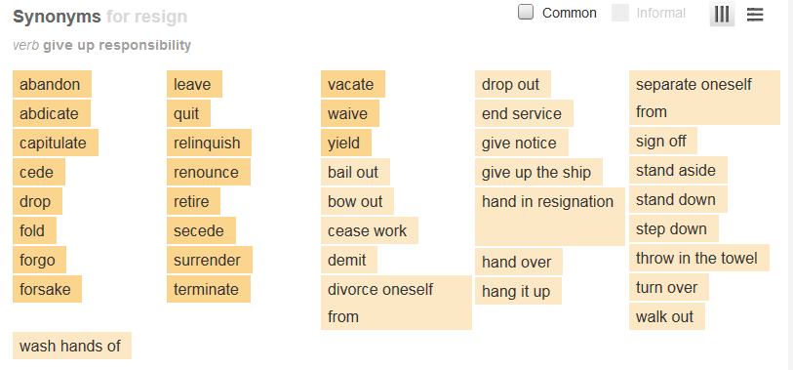This screenshot has height=370, width=793.
Task: Open the synonym 'relinquish'
Action: click(x=209, y=143)
